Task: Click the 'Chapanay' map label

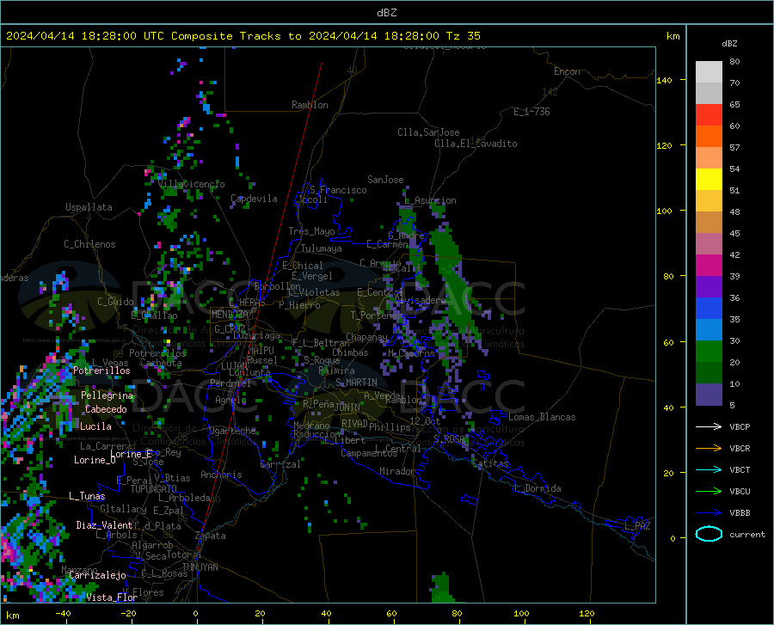Action: coord(366,337)
